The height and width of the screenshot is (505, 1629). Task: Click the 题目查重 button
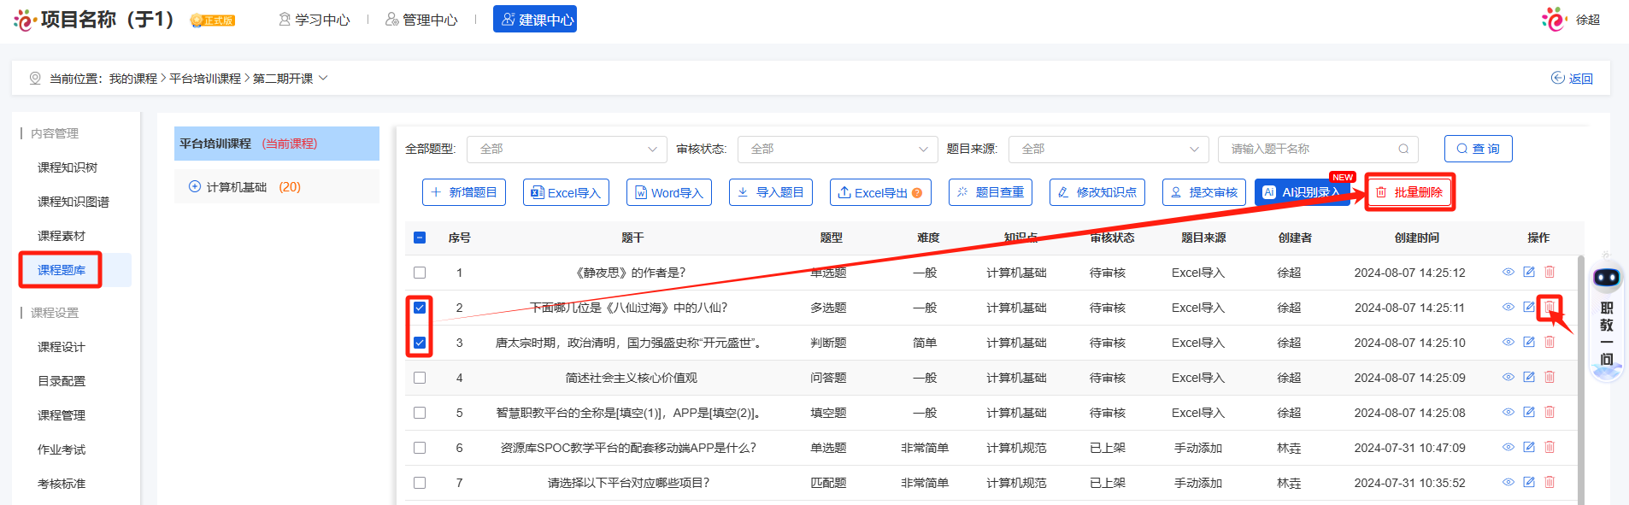tap(991, 192)
